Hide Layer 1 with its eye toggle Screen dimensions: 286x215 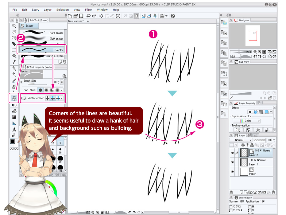pyautogui.click(x=233, y=162)
